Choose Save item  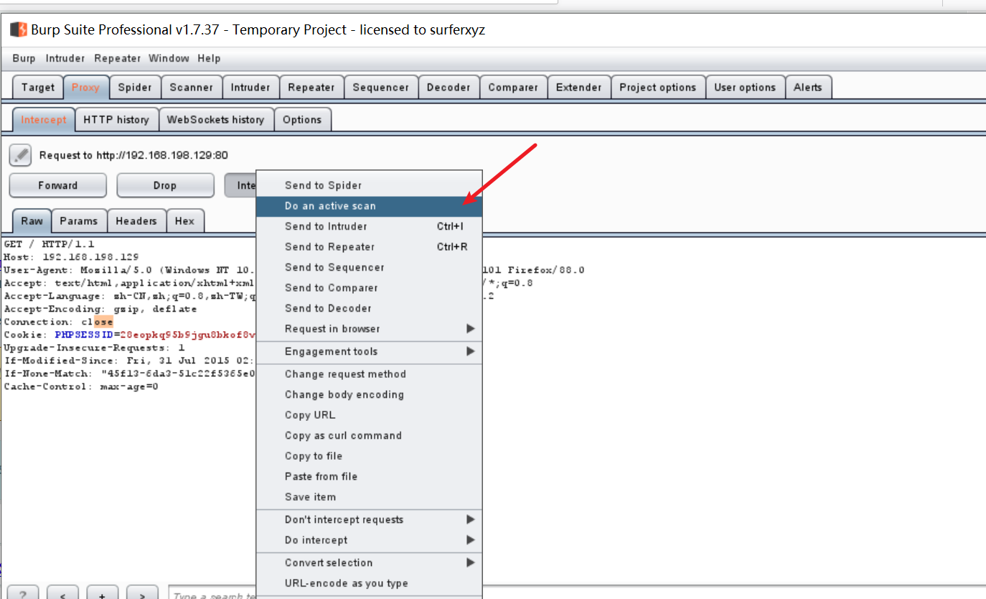(369, 497)
